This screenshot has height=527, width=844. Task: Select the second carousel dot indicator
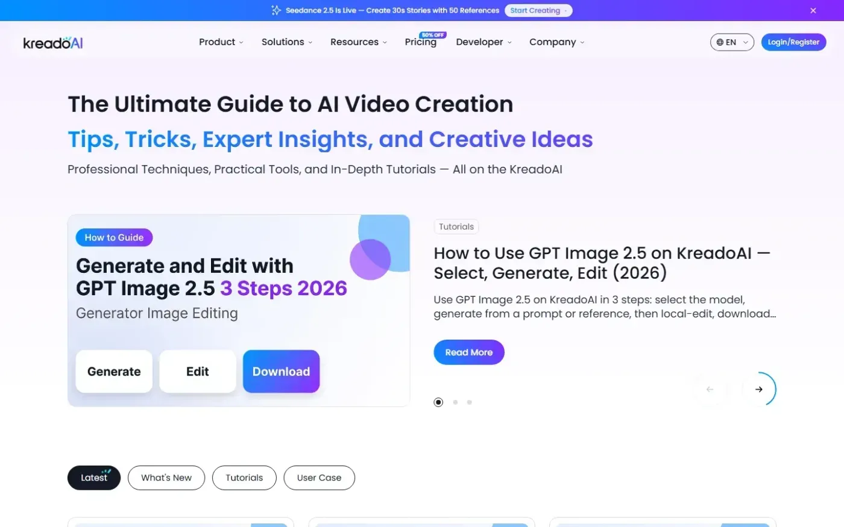pyautogui.click(x=455, y=402)
